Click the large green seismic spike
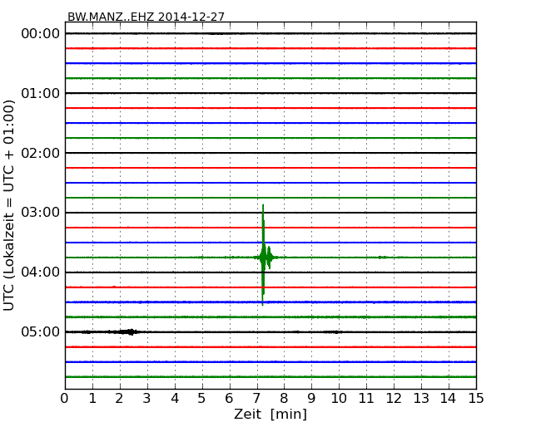This screenshot has width=541, height=432. click(263, 257)
